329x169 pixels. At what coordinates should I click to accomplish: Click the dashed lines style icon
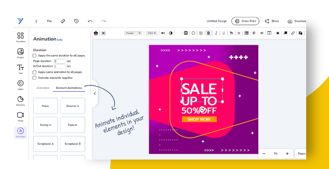201,33
